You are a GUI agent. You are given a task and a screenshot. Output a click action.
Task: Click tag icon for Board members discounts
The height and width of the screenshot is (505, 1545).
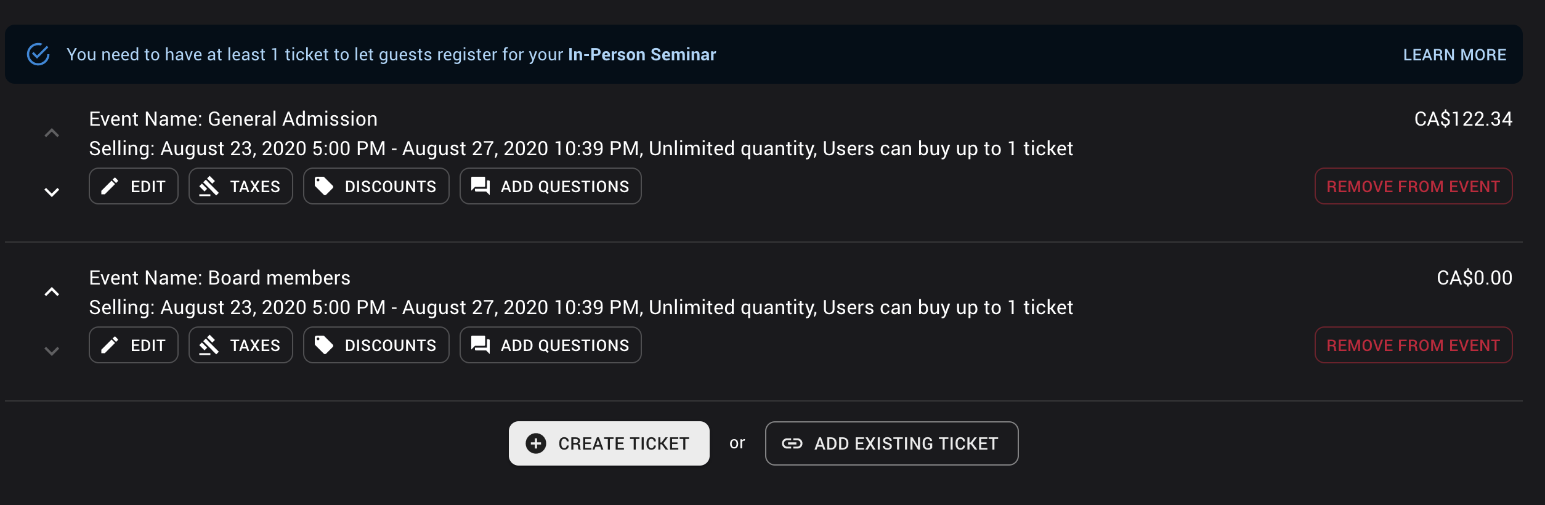point(324,345)
